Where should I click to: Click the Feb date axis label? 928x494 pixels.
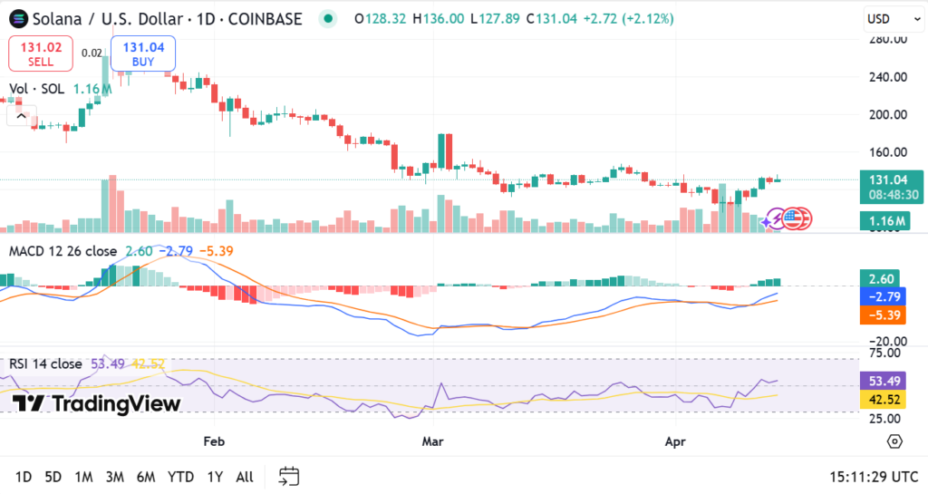point(214,441)
